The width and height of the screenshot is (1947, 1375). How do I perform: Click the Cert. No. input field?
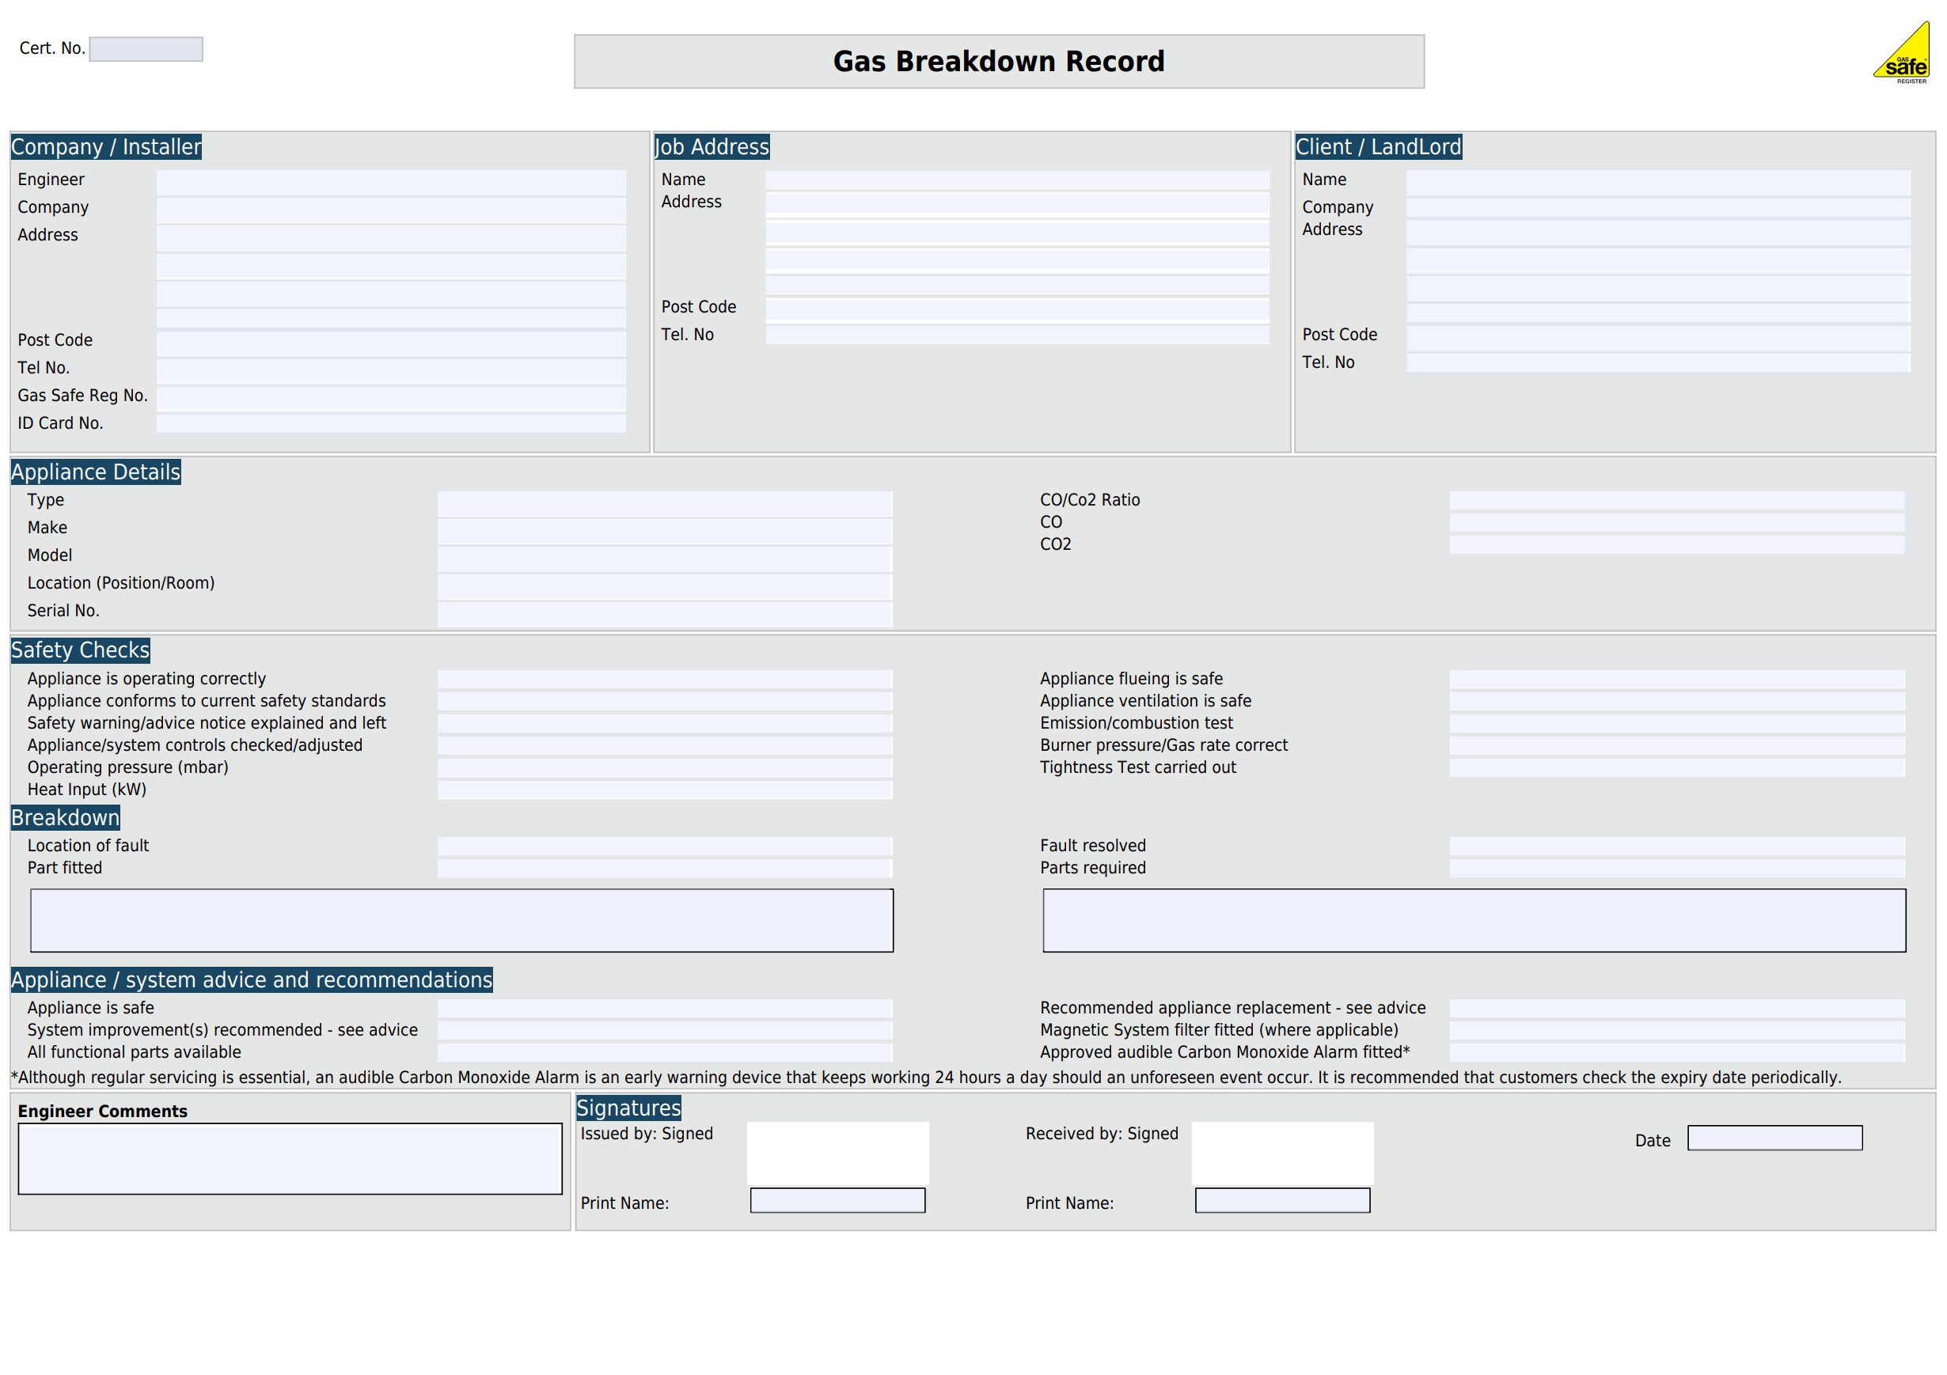146,49
